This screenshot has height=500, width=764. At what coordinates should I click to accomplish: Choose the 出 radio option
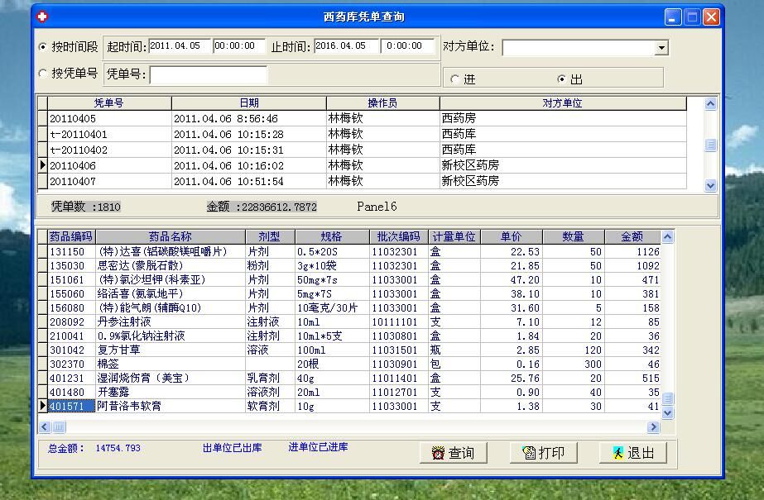tap(561, 79)
